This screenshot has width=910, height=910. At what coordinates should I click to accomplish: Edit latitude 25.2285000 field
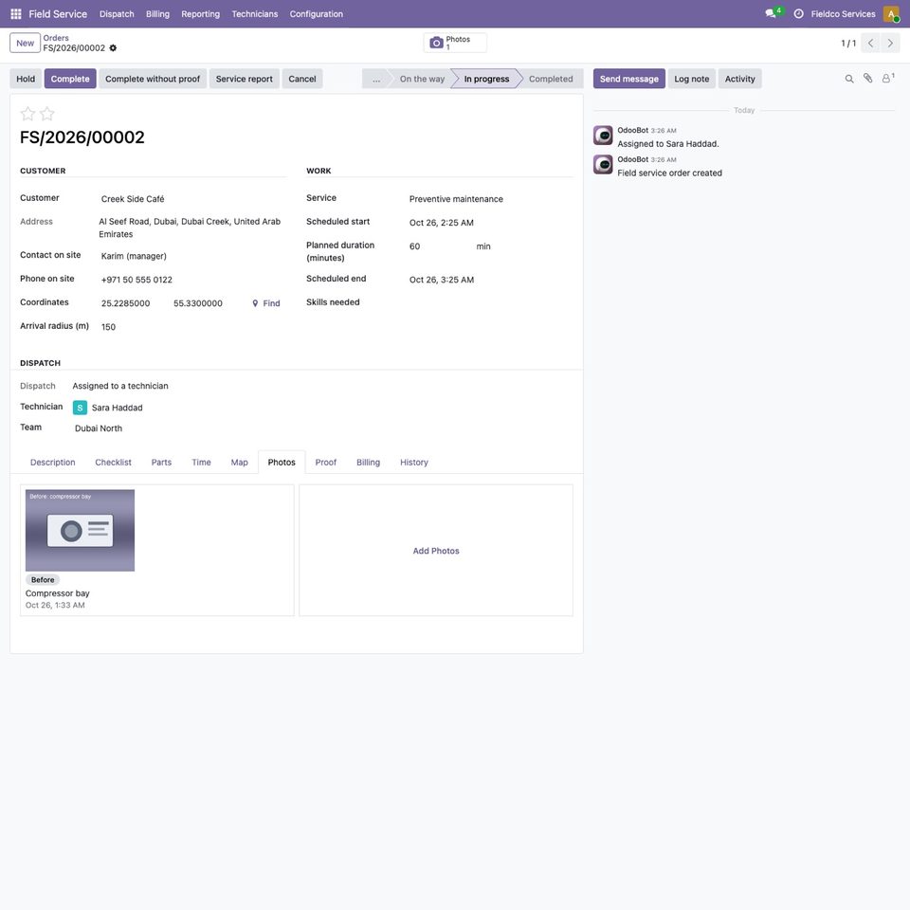[x=134, y=303]
